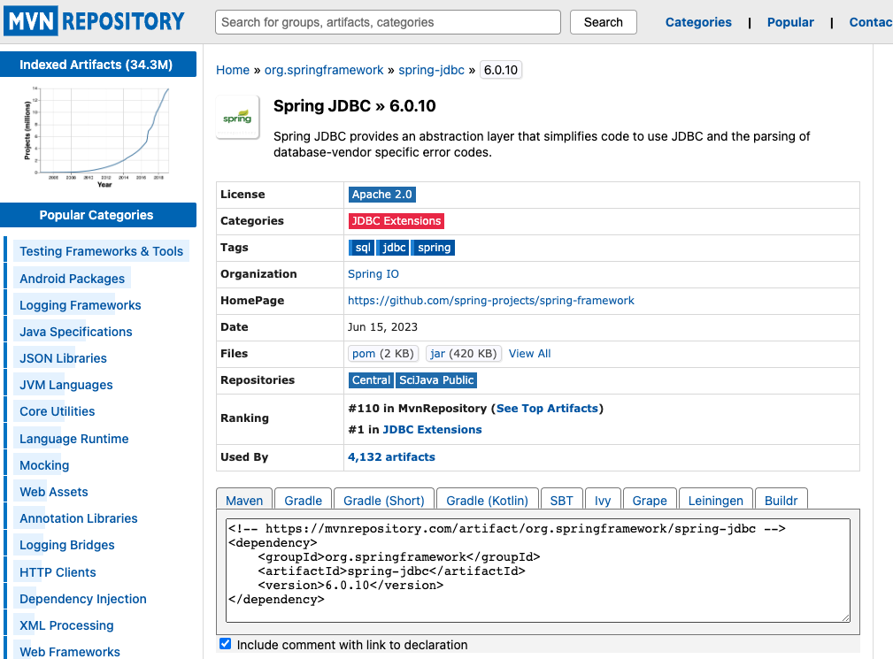Screen dimensions: 893x659
Task: Open the SciJava Public repository badge
Action: pos(436,380)
